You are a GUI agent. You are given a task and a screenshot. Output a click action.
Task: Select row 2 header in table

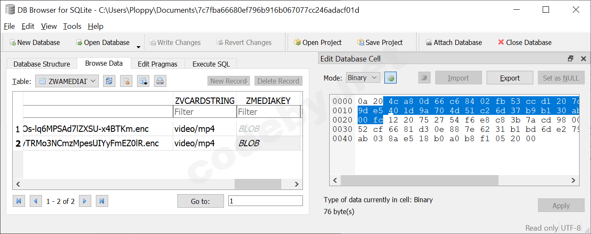click(x=18, y=143)
